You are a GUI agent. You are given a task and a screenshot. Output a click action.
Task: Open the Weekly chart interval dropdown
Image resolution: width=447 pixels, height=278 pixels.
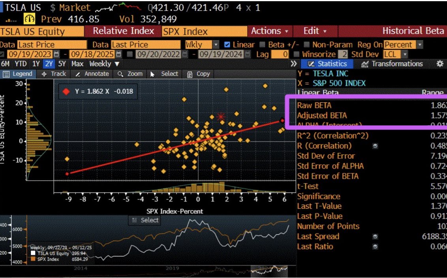coord(104,64)
